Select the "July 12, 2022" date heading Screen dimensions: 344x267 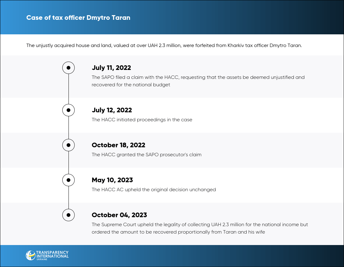tap(112, 110)
